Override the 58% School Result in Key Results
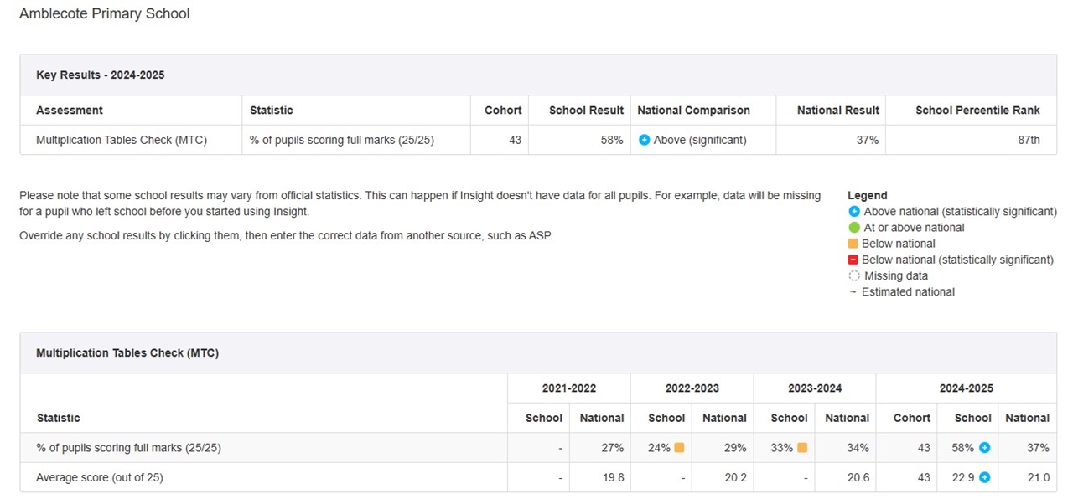 coord(611,140)
